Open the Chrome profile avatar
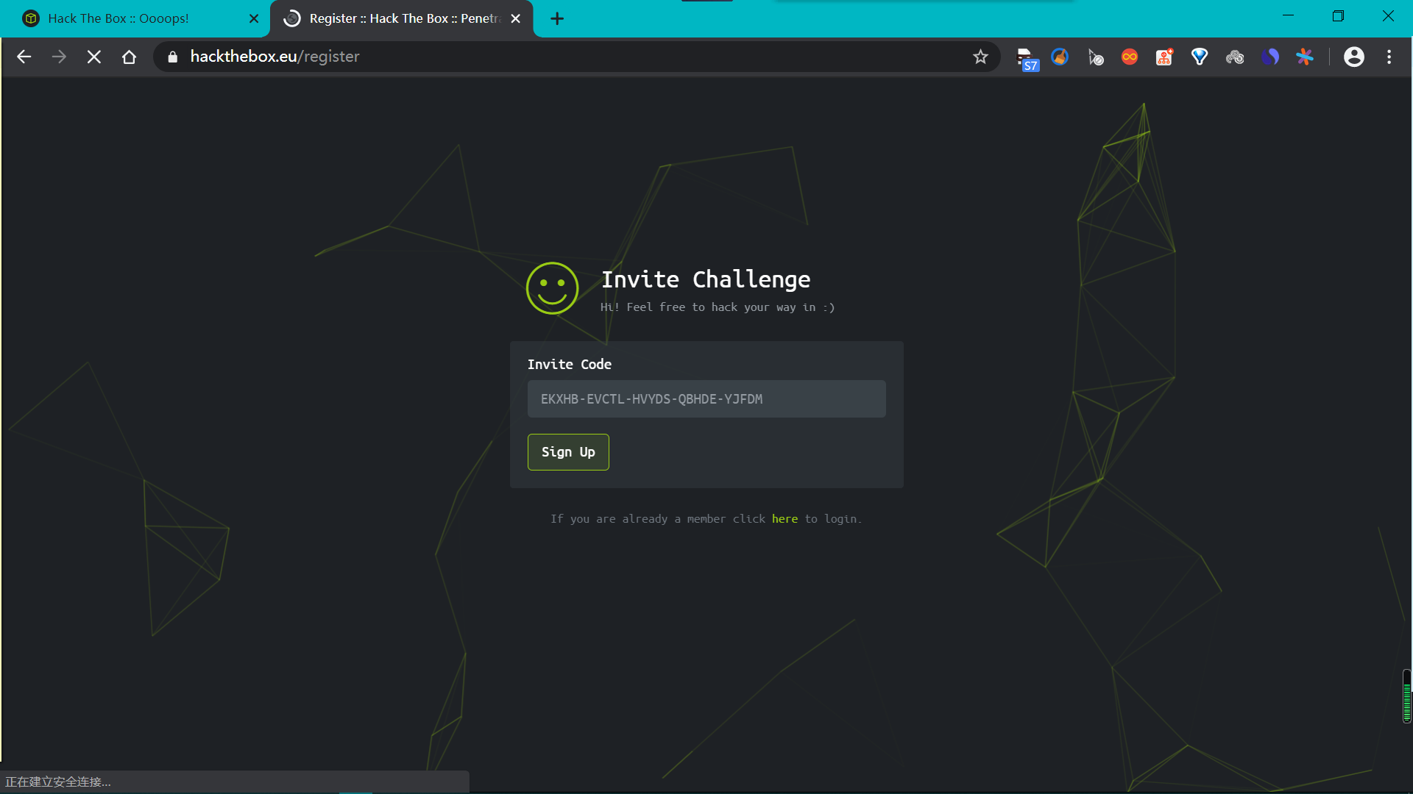1413x794 pixels. pyautogui.click(x=1354, y=57)
